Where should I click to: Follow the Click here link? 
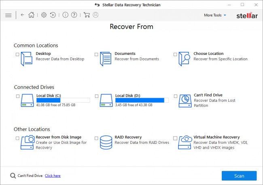pos(53,176)
